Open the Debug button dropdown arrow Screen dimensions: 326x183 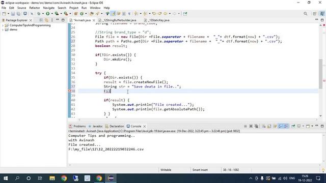43,14
